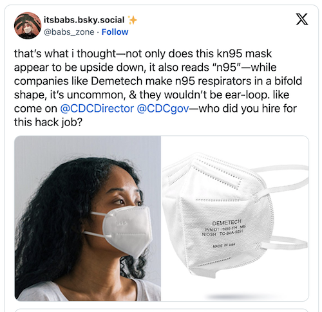Follow the @babs_zone account
The height and width of the screenshot is (312, 322).
point(115,32)
